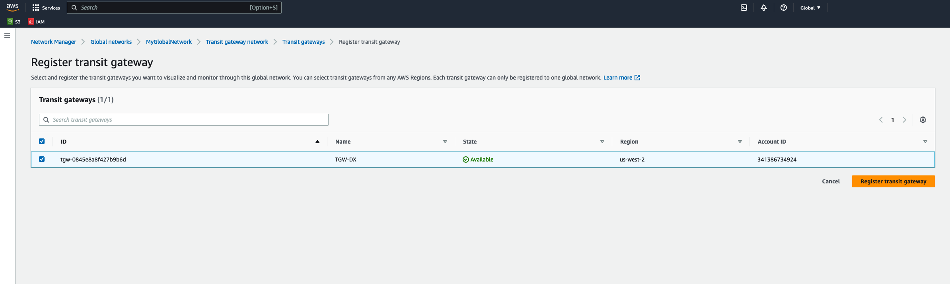Sort by Account ID column arrow
The height and width of the screenshot is (284, 950).
(x=925, y=142)
